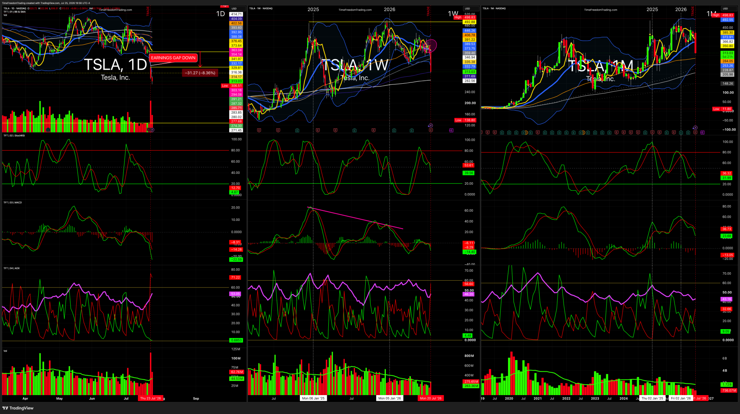This screenshot has height=414, width=740.
Task: Click the Thu 23 Jul '26 date label
Action: pyautogui.click(x=151, y=399)
